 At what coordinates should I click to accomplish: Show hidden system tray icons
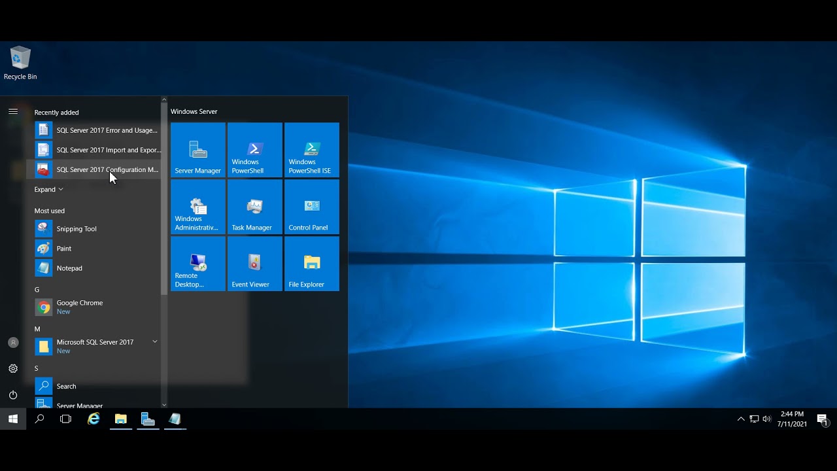tap(741, 419)
